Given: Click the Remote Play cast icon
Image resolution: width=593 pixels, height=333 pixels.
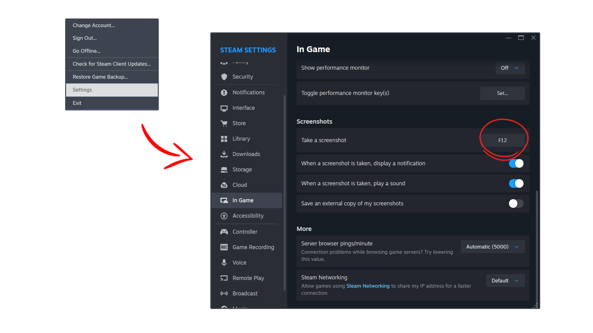Looking at the screenshot, I should pyautogui.click(x=224, y=278).
